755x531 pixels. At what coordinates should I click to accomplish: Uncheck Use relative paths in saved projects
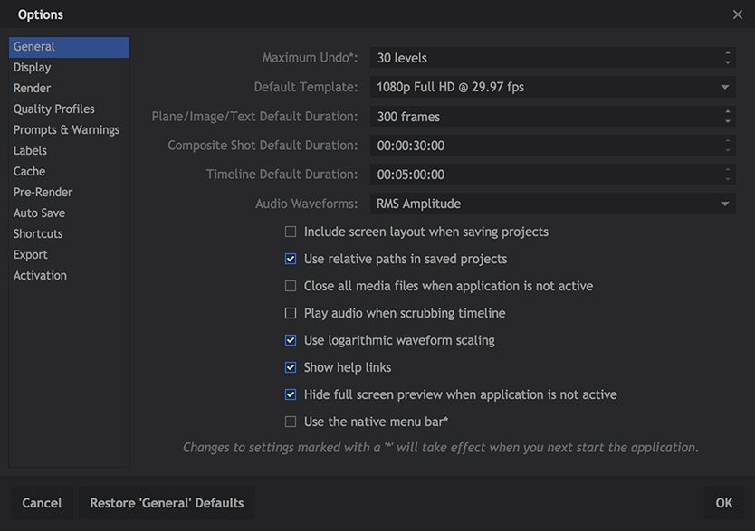(x=291, y=259)
